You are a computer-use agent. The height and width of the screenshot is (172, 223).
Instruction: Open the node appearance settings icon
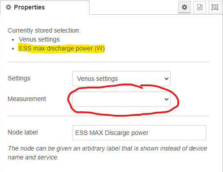215,7
